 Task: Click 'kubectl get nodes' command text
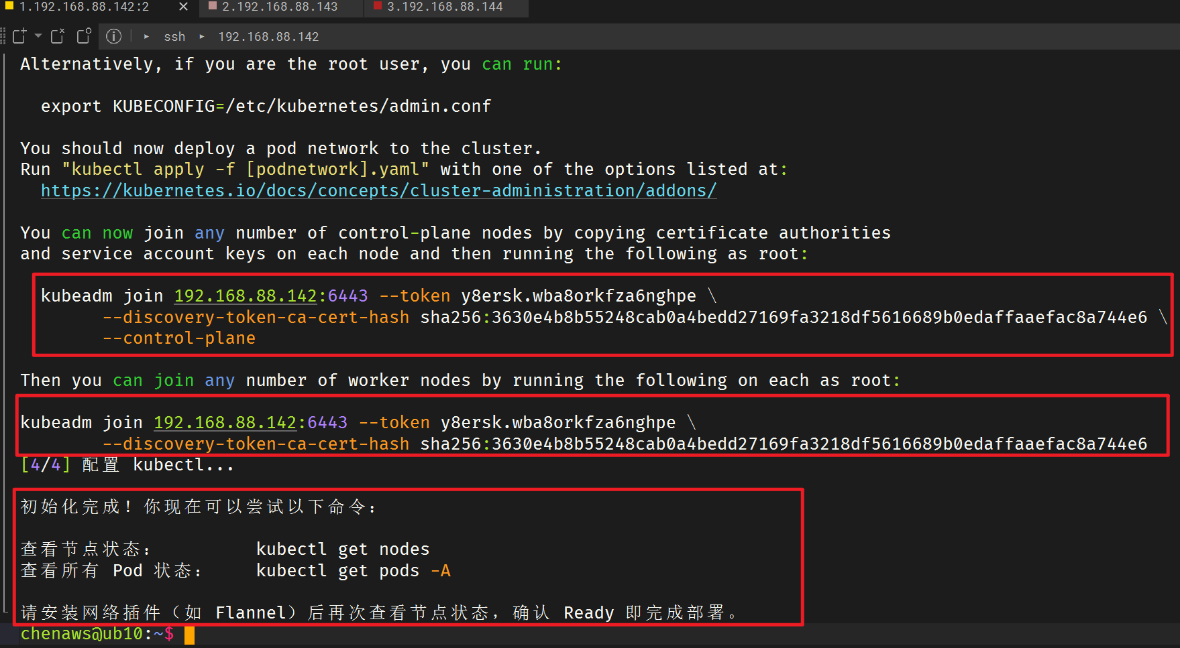pos(343,549)
